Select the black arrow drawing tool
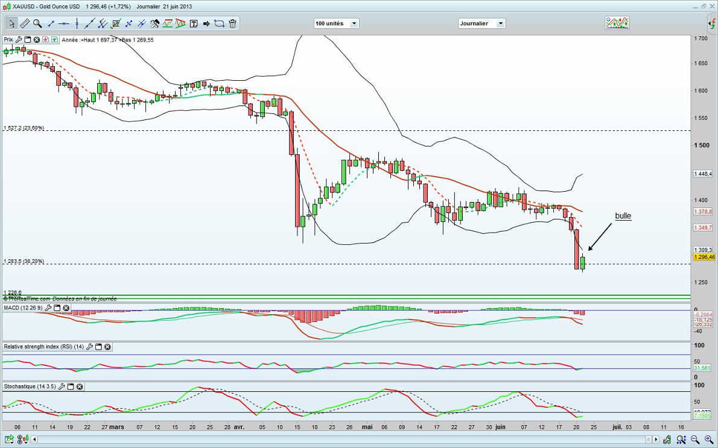This screenshot has width=718, height=448. click(x=206, y=24)
